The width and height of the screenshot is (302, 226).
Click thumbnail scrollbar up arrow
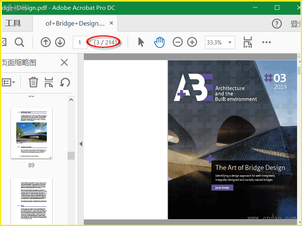point(71,100)
